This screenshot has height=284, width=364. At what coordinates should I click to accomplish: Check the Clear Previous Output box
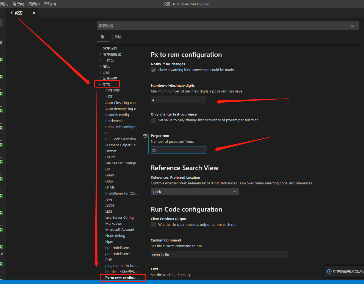point(153,225)
